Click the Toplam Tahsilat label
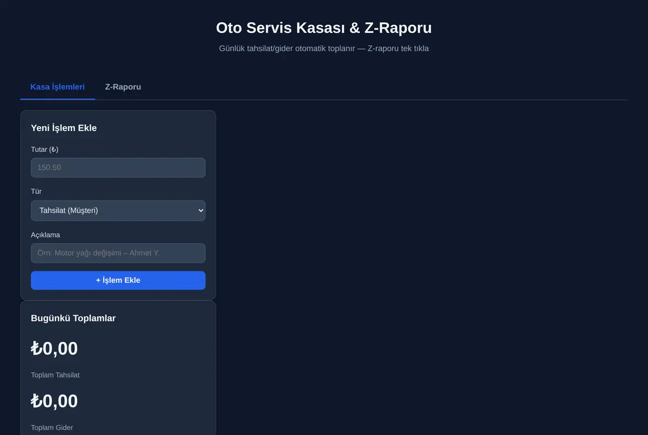 tap(55, 375)
